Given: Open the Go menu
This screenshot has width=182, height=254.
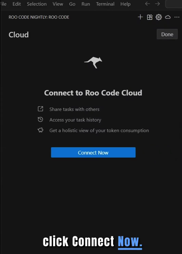Looking at the screenshot, I should point(72,4).
